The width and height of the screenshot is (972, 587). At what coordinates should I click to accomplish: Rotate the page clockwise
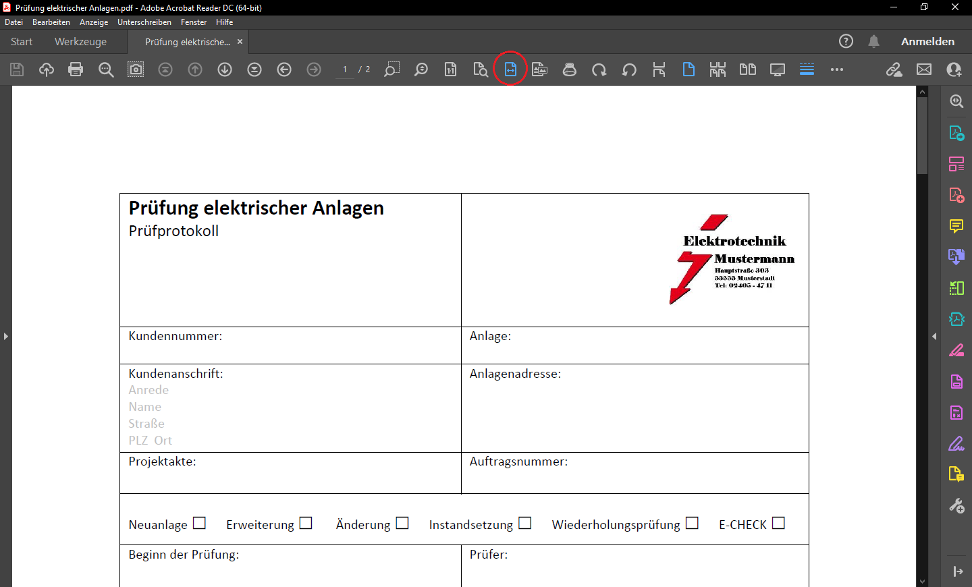click(599, 69)
